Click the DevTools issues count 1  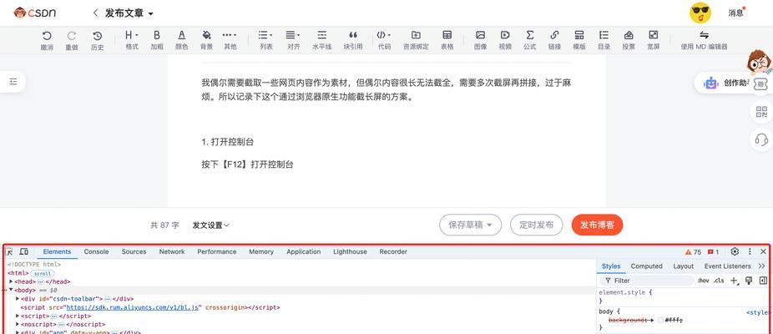point(714,251)
